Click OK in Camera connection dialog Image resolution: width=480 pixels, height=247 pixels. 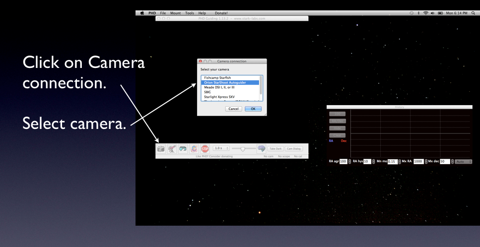point(253,109)
